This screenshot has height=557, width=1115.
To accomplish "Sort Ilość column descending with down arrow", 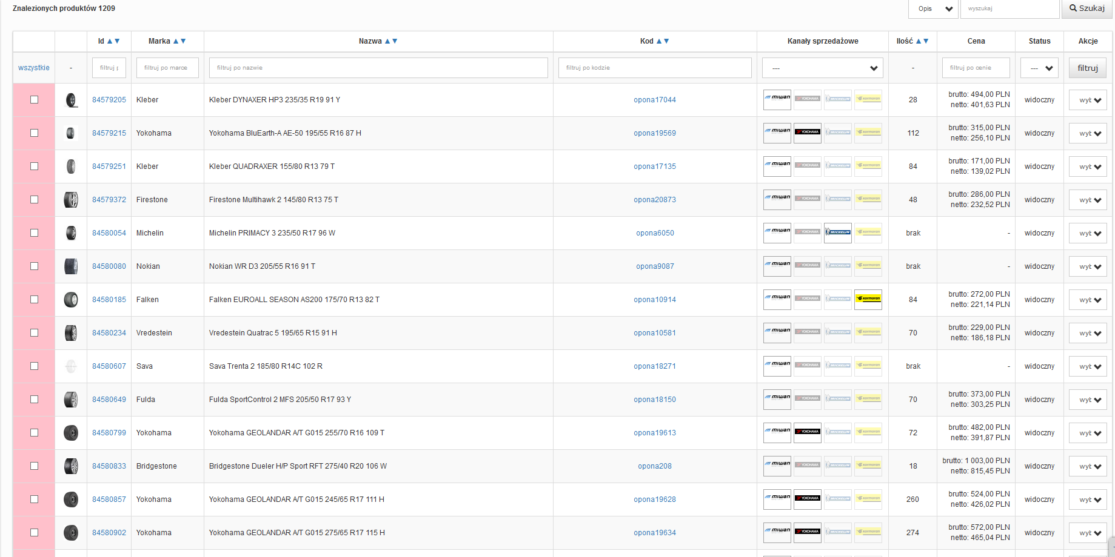I will coord(926,41).
